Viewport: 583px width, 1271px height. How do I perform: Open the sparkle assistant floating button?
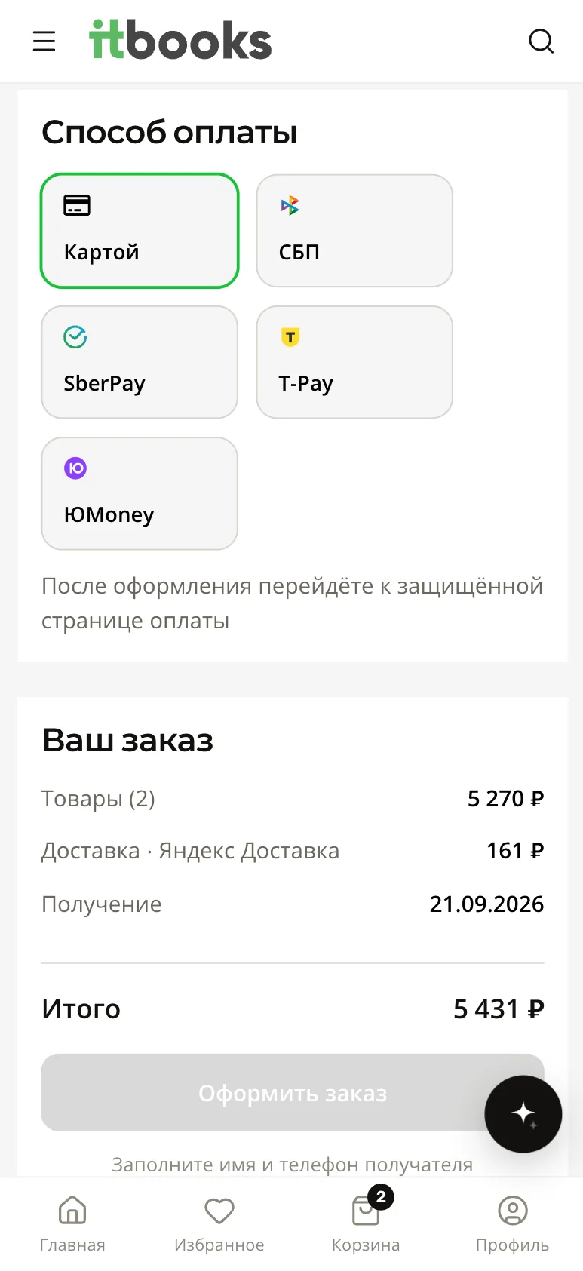(523, 1113)
